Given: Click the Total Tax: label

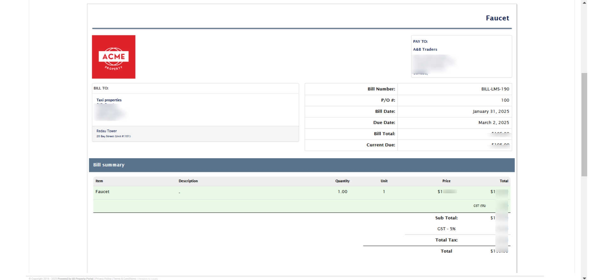Looking at the screenshot, I should tap(446, 240).
